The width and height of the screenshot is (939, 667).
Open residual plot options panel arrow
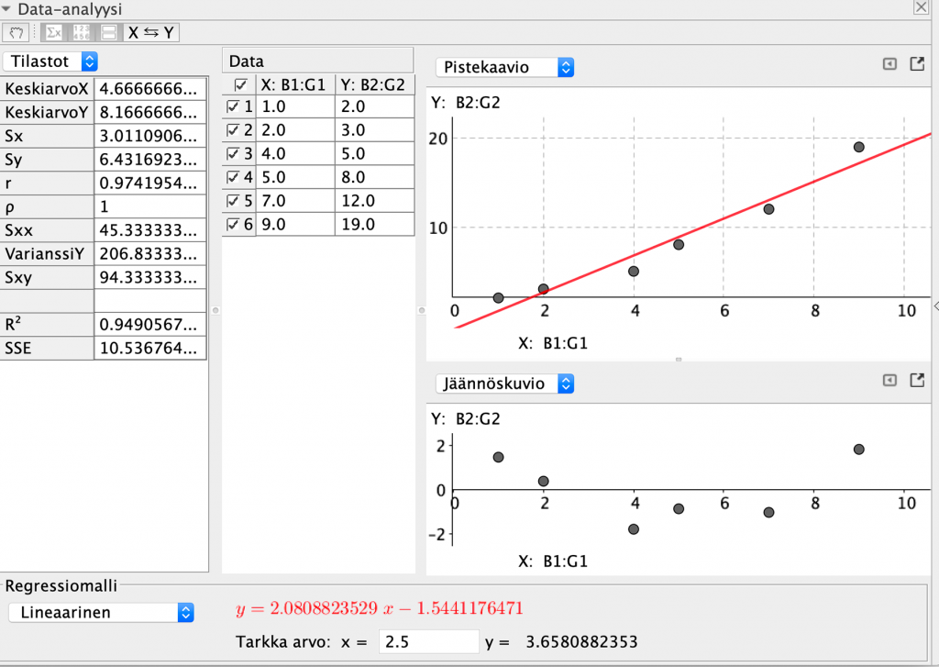(889, 380)
